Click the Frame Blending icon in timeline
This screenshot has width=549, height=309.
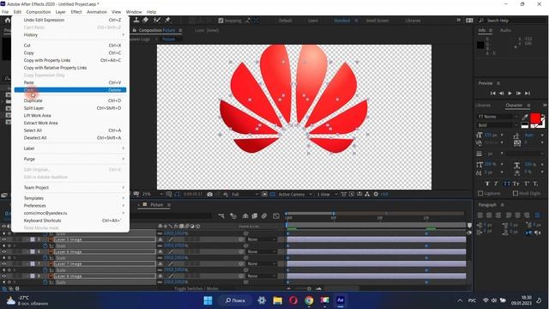(x=255, y=215)
